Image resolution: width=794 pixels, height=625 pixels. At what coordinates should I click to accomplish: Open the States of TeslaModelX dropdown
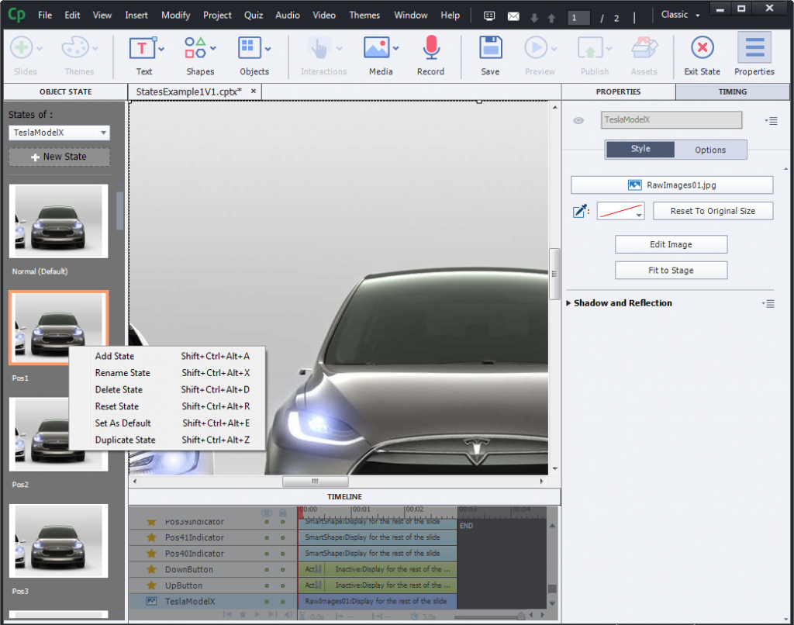click(59, 133)
